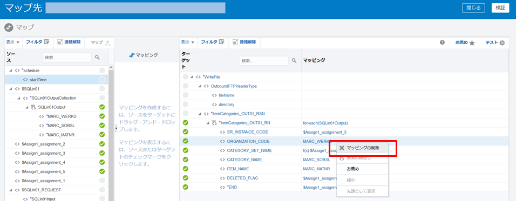Select the startTime source element
This screenshot has width=516, height=201.
pos(38,79)
